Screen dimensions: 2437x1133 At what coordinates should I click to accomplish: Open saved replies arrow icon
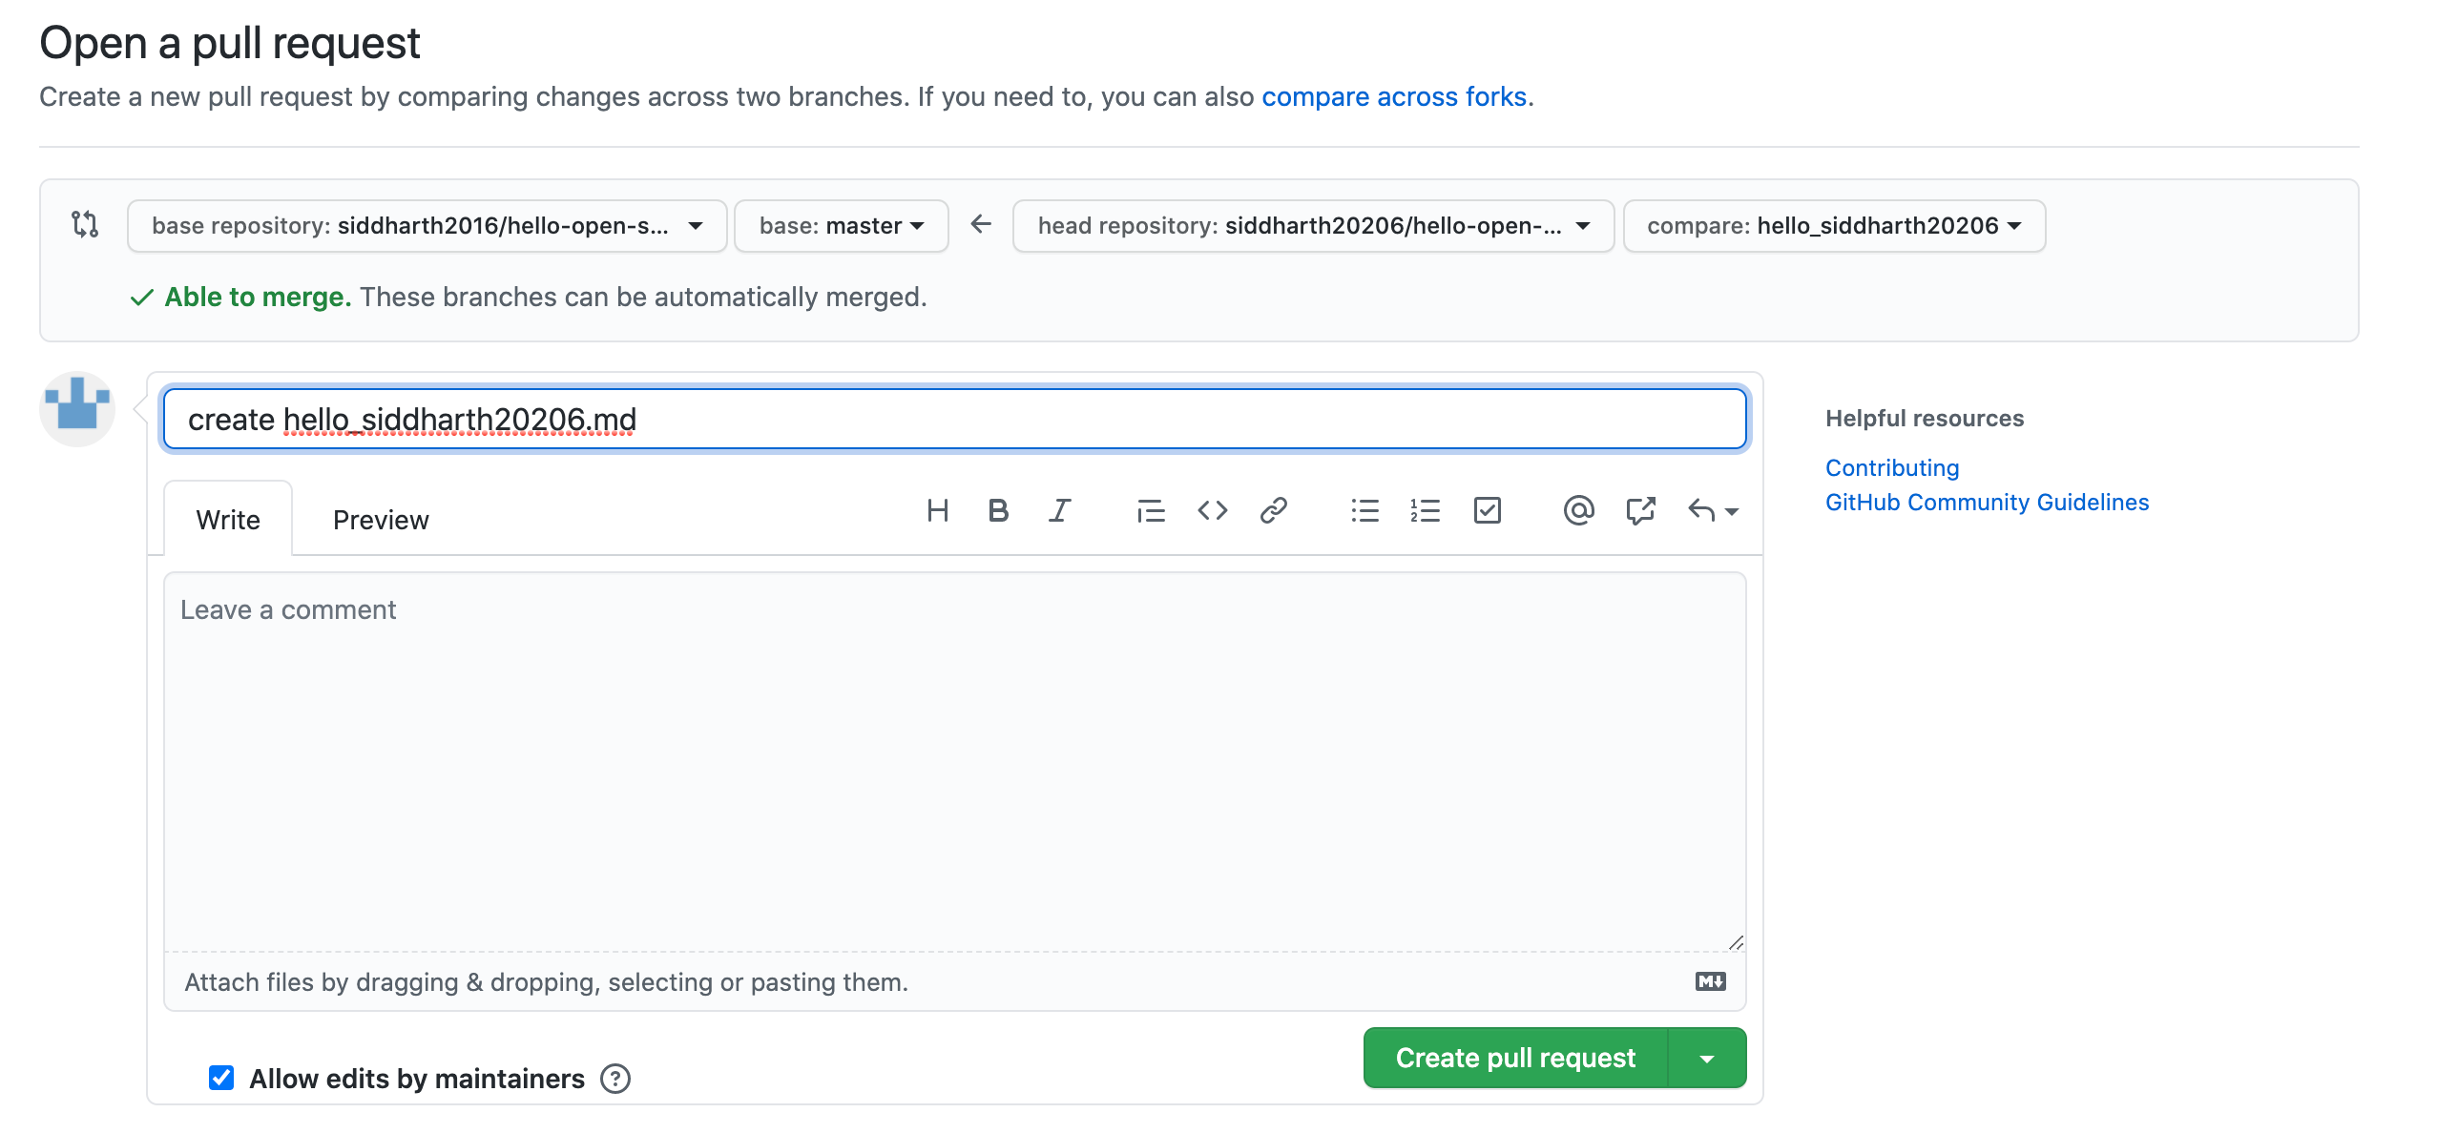[1713, 511]
